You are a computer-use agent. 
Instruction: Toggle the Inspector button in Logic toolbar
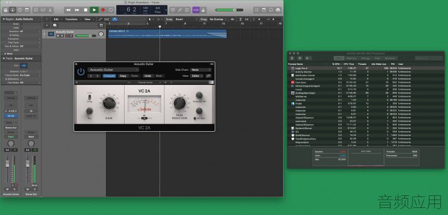click(x=13, y=10)
